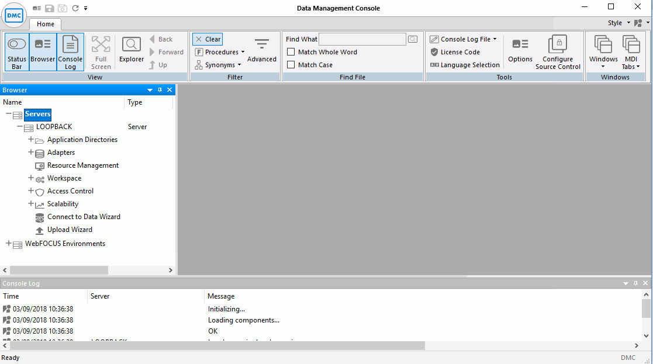The width and height of the screenshot is (653, 364).
Task: Click in the Find What field
Action: [362, 39]
